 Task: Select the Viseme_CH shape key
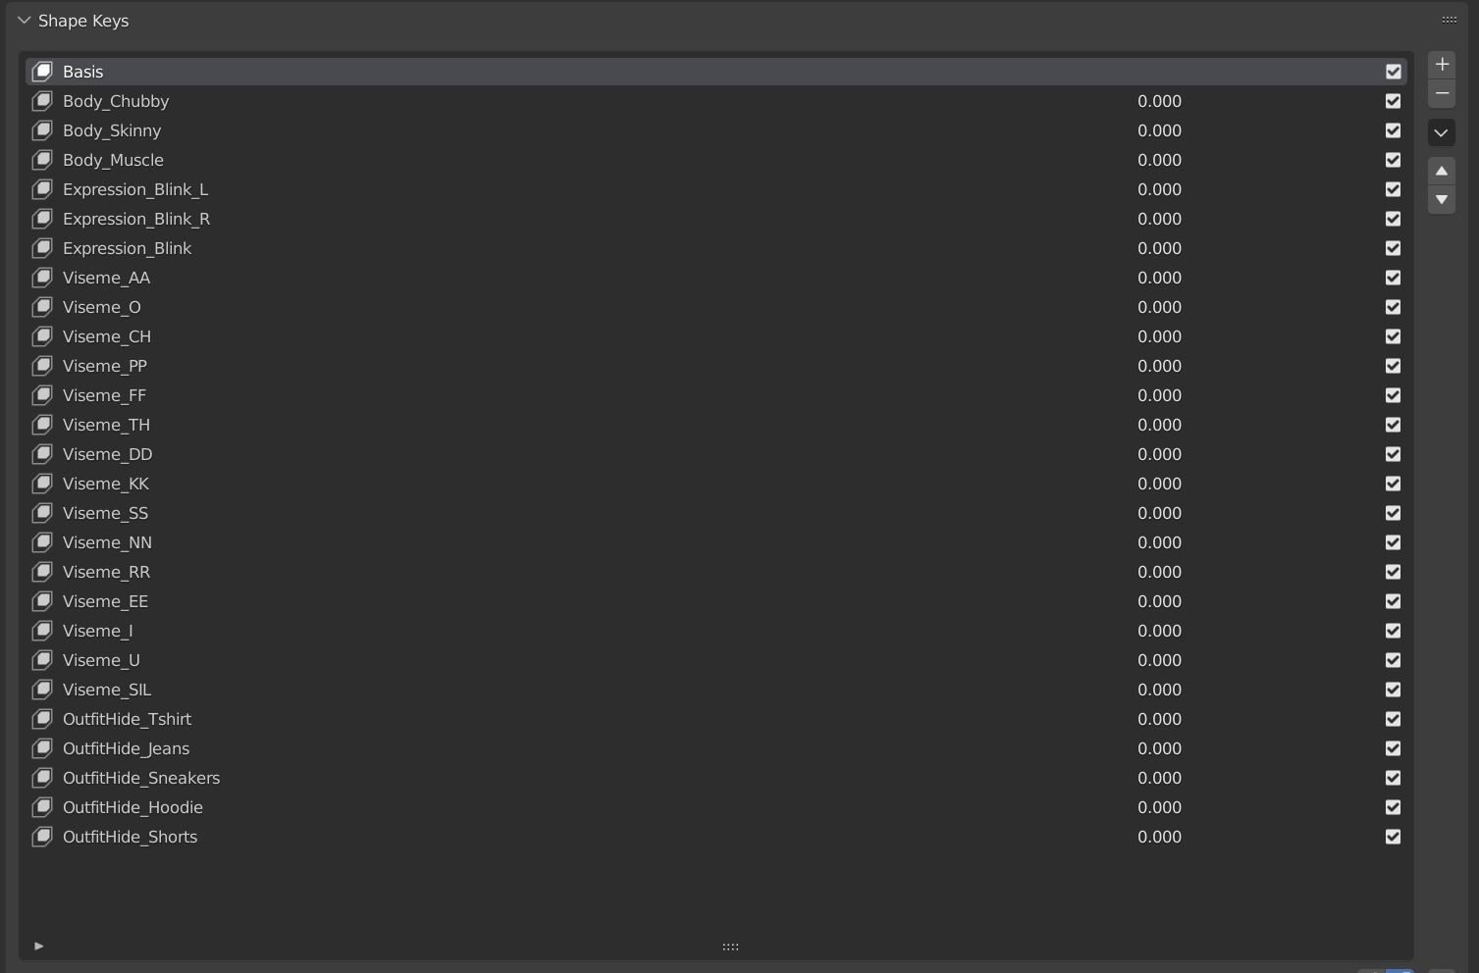(107, 336)
